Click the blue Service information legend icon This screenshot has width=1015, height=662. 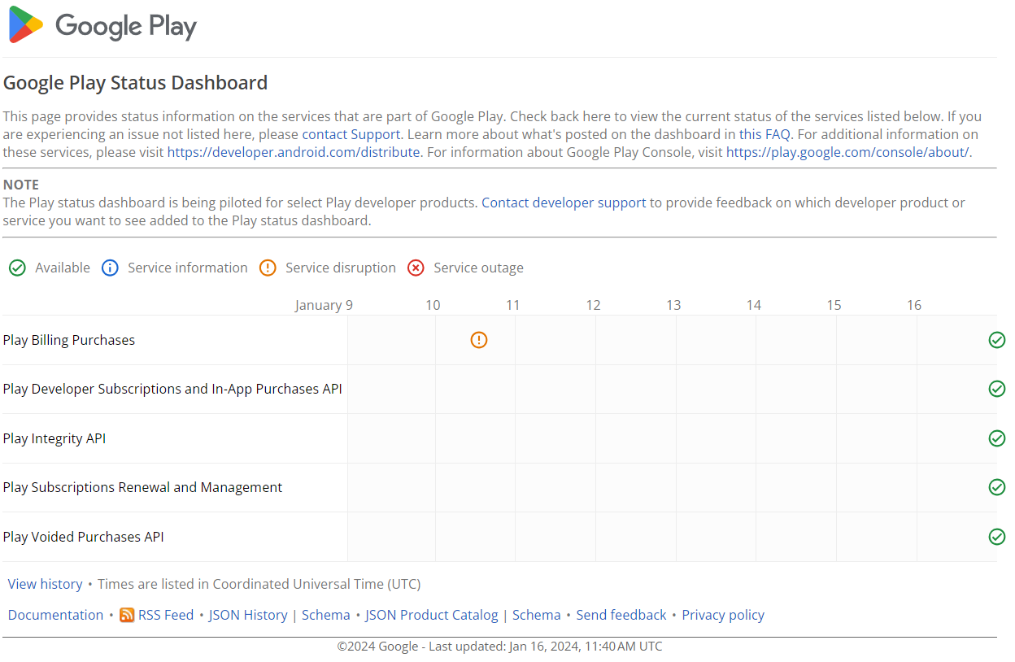click(x=110, y=268)
